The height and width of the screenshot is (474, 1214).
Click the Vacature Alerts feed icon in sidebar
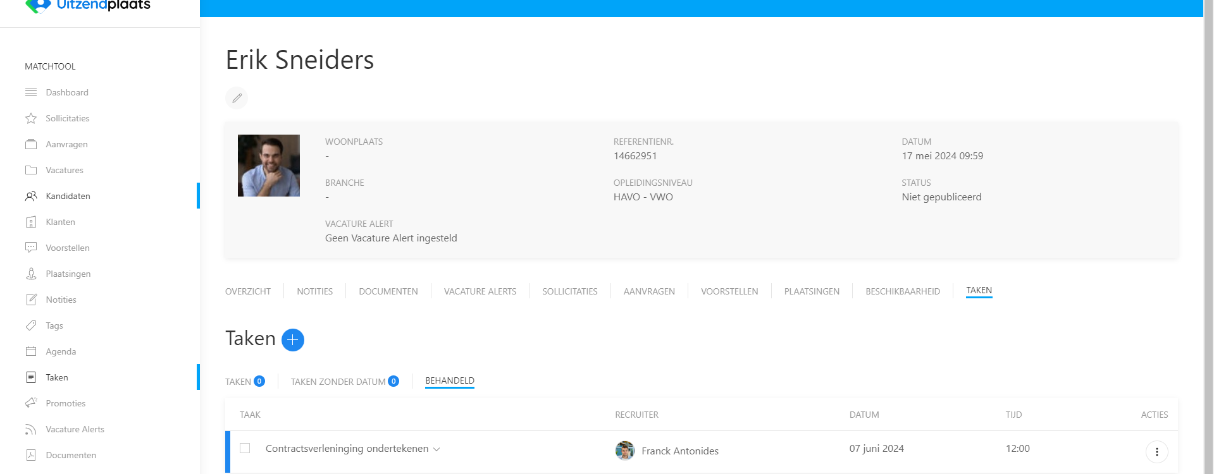tap(31, 429)
